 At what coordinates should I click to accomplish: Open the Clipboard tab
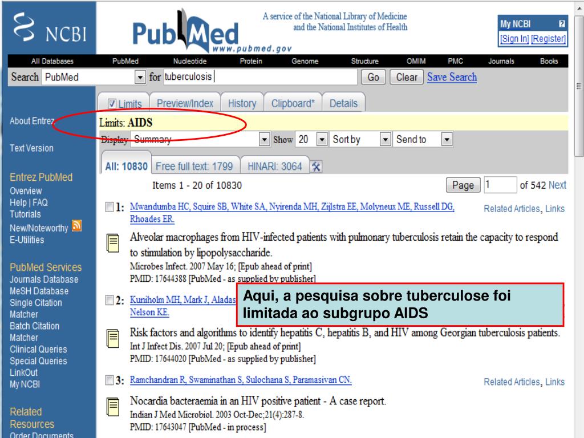click(293, 103)
